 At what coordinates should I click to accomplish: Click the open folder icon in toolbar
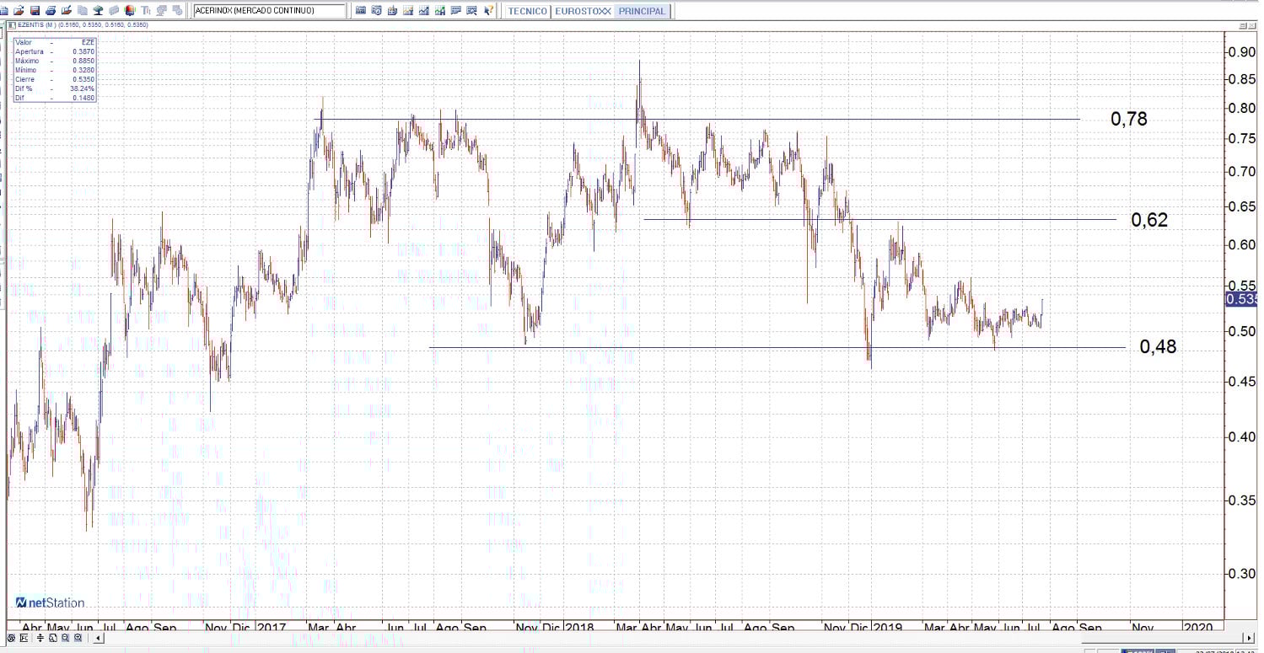click(19, 11)
